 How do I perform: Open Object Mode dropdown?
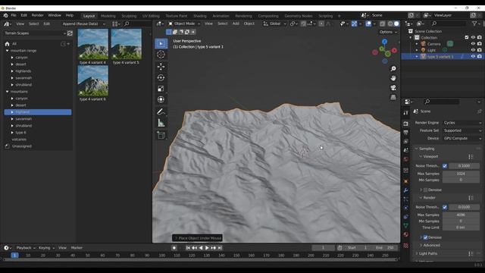[x=184, y=24]
